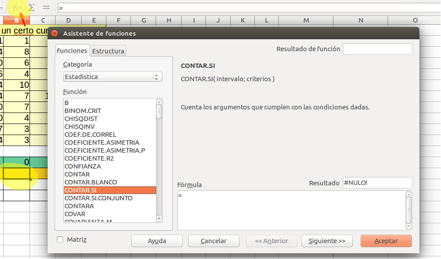Select column M header in spreadsheet
441x259 pixels.
pyautogui.click(x=306, y=20)
